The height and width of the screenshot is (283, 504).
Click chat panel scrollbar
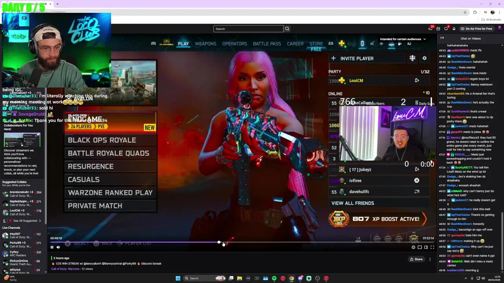click(502, 242)
